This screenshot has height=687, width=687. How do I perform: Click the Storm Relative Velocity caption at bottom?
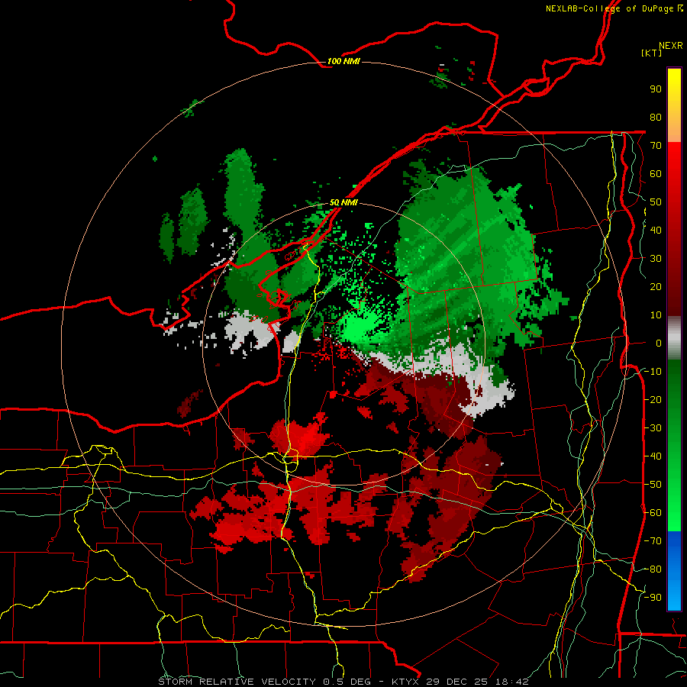coord(343,682)
